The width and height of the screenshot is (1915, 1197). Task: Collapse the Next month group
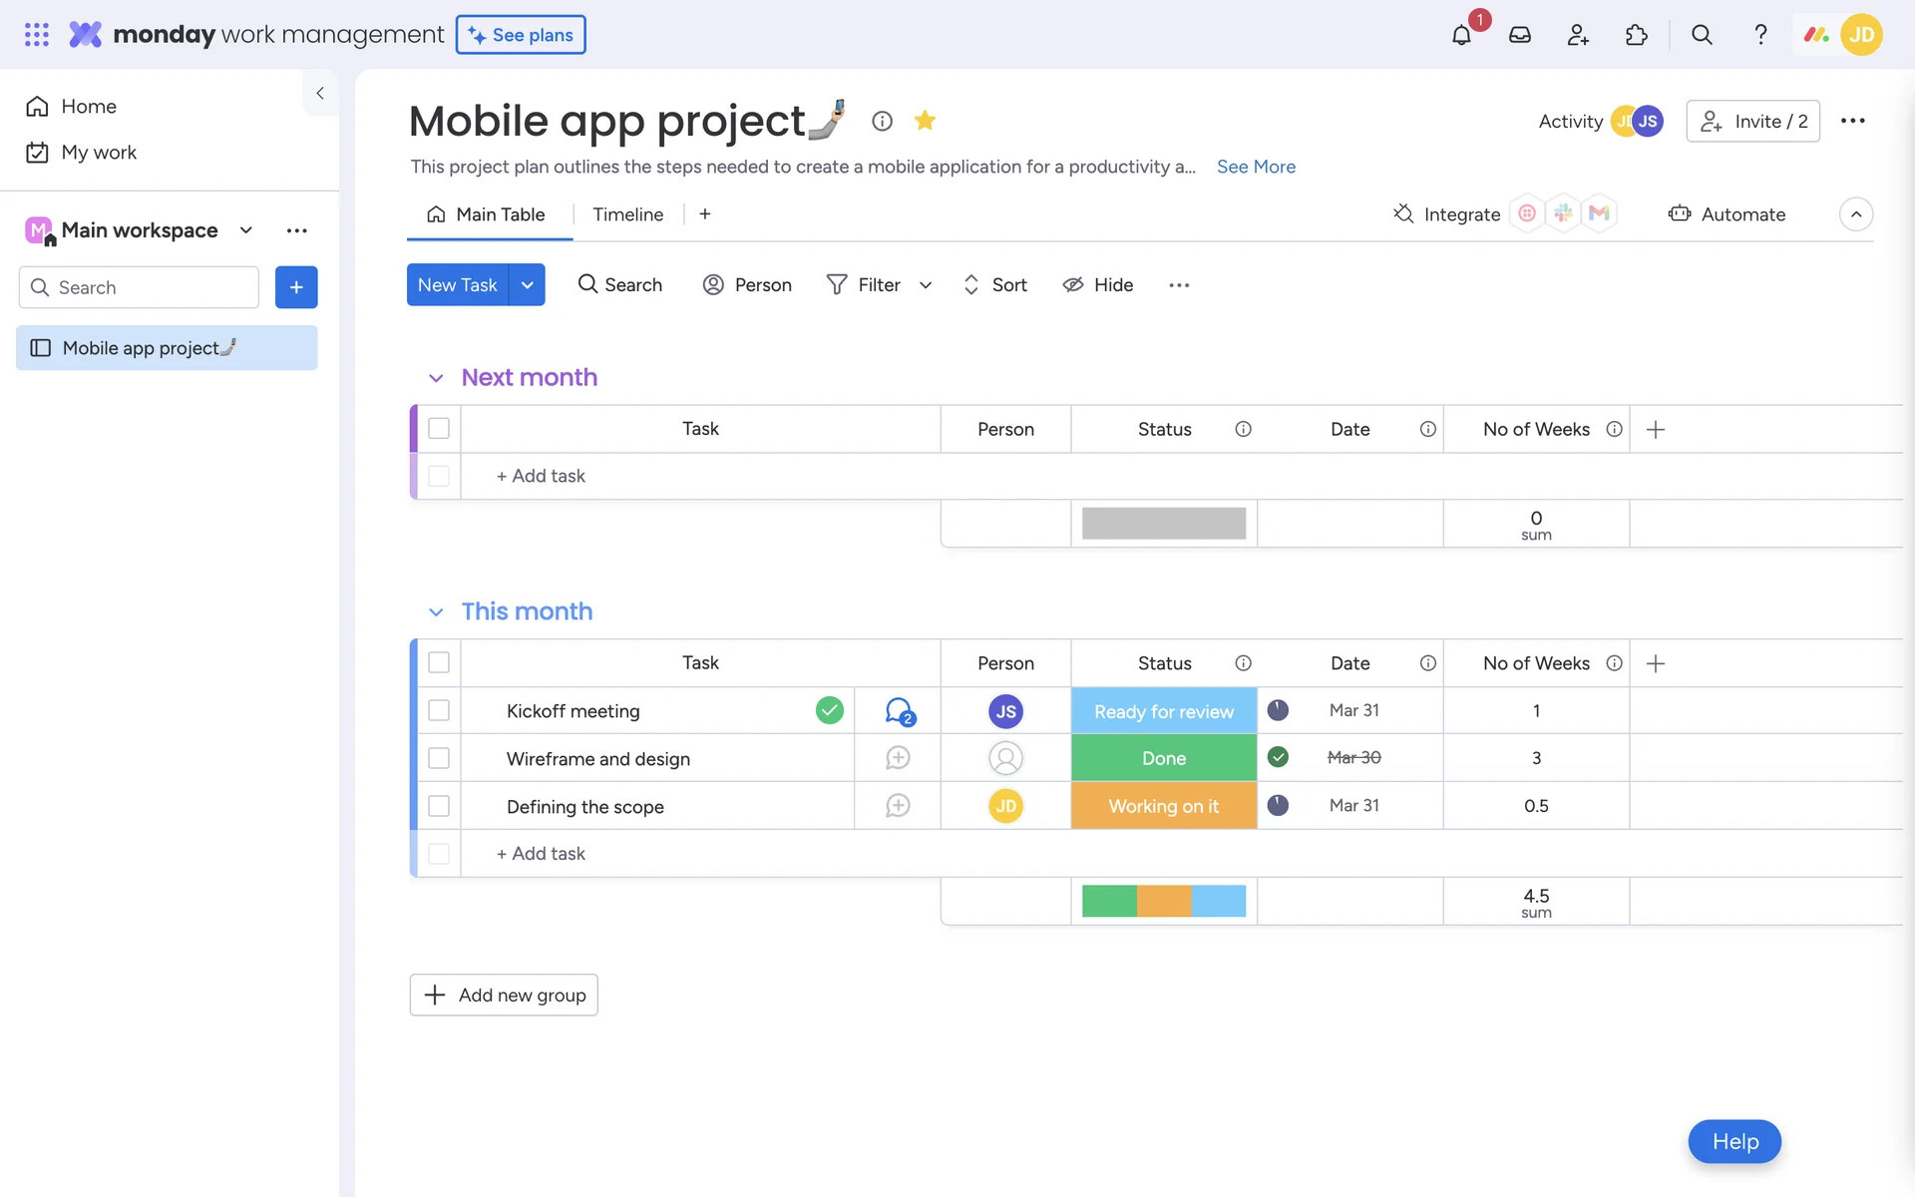[x=436, y=378]
